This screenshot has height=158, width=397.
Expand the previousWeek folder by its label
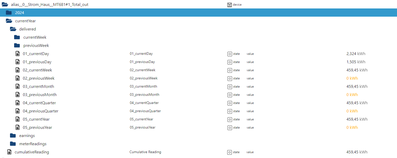click(36, 46)
